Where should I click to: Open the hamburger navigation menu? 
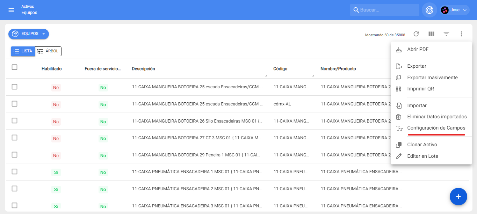click(11, 10)
